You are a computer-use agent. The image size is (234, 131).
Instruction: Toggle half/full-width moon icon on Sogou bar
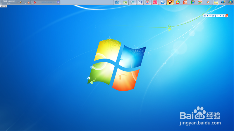click(x=221, y=16)
